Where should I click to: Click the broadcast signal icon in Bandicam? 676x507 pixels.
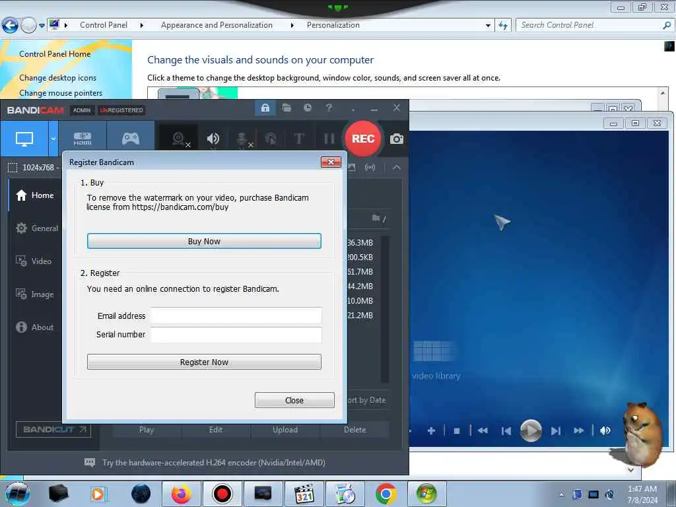point(370,167)
